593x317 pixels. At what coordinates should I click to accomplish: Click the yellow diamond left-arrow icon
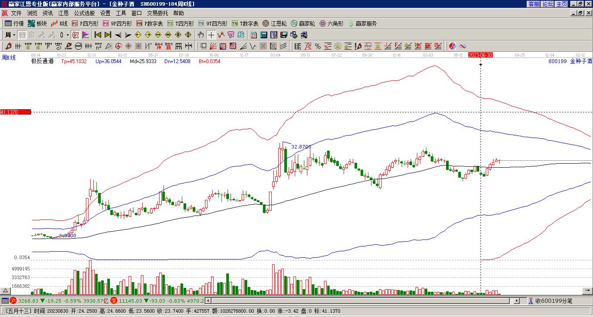click(x=138, y=35)
